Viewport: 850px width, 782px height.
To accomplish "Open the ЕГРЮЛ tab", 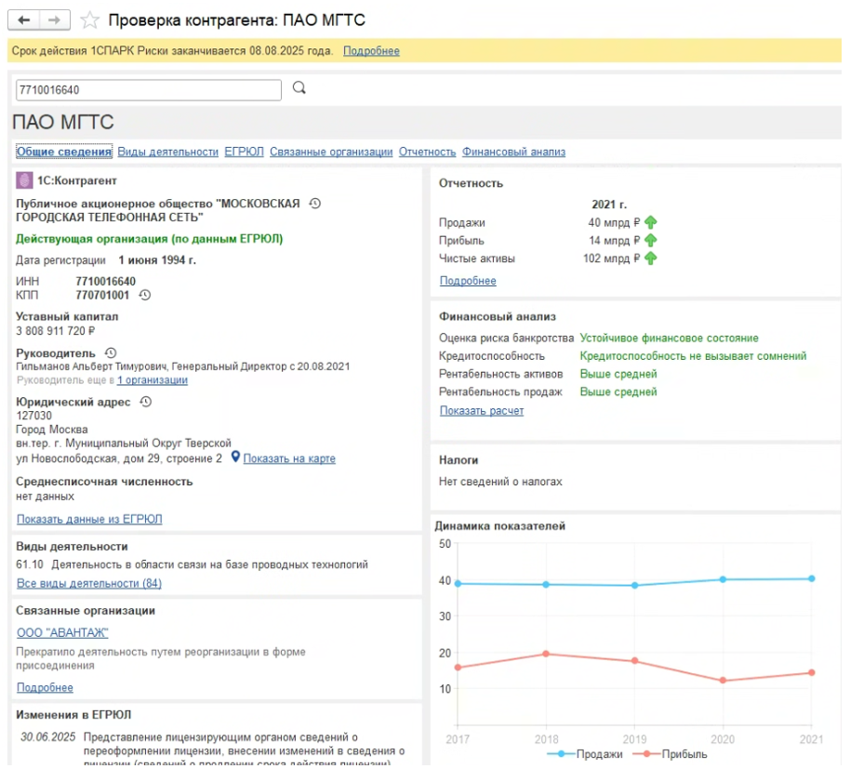I will (245, 152).
